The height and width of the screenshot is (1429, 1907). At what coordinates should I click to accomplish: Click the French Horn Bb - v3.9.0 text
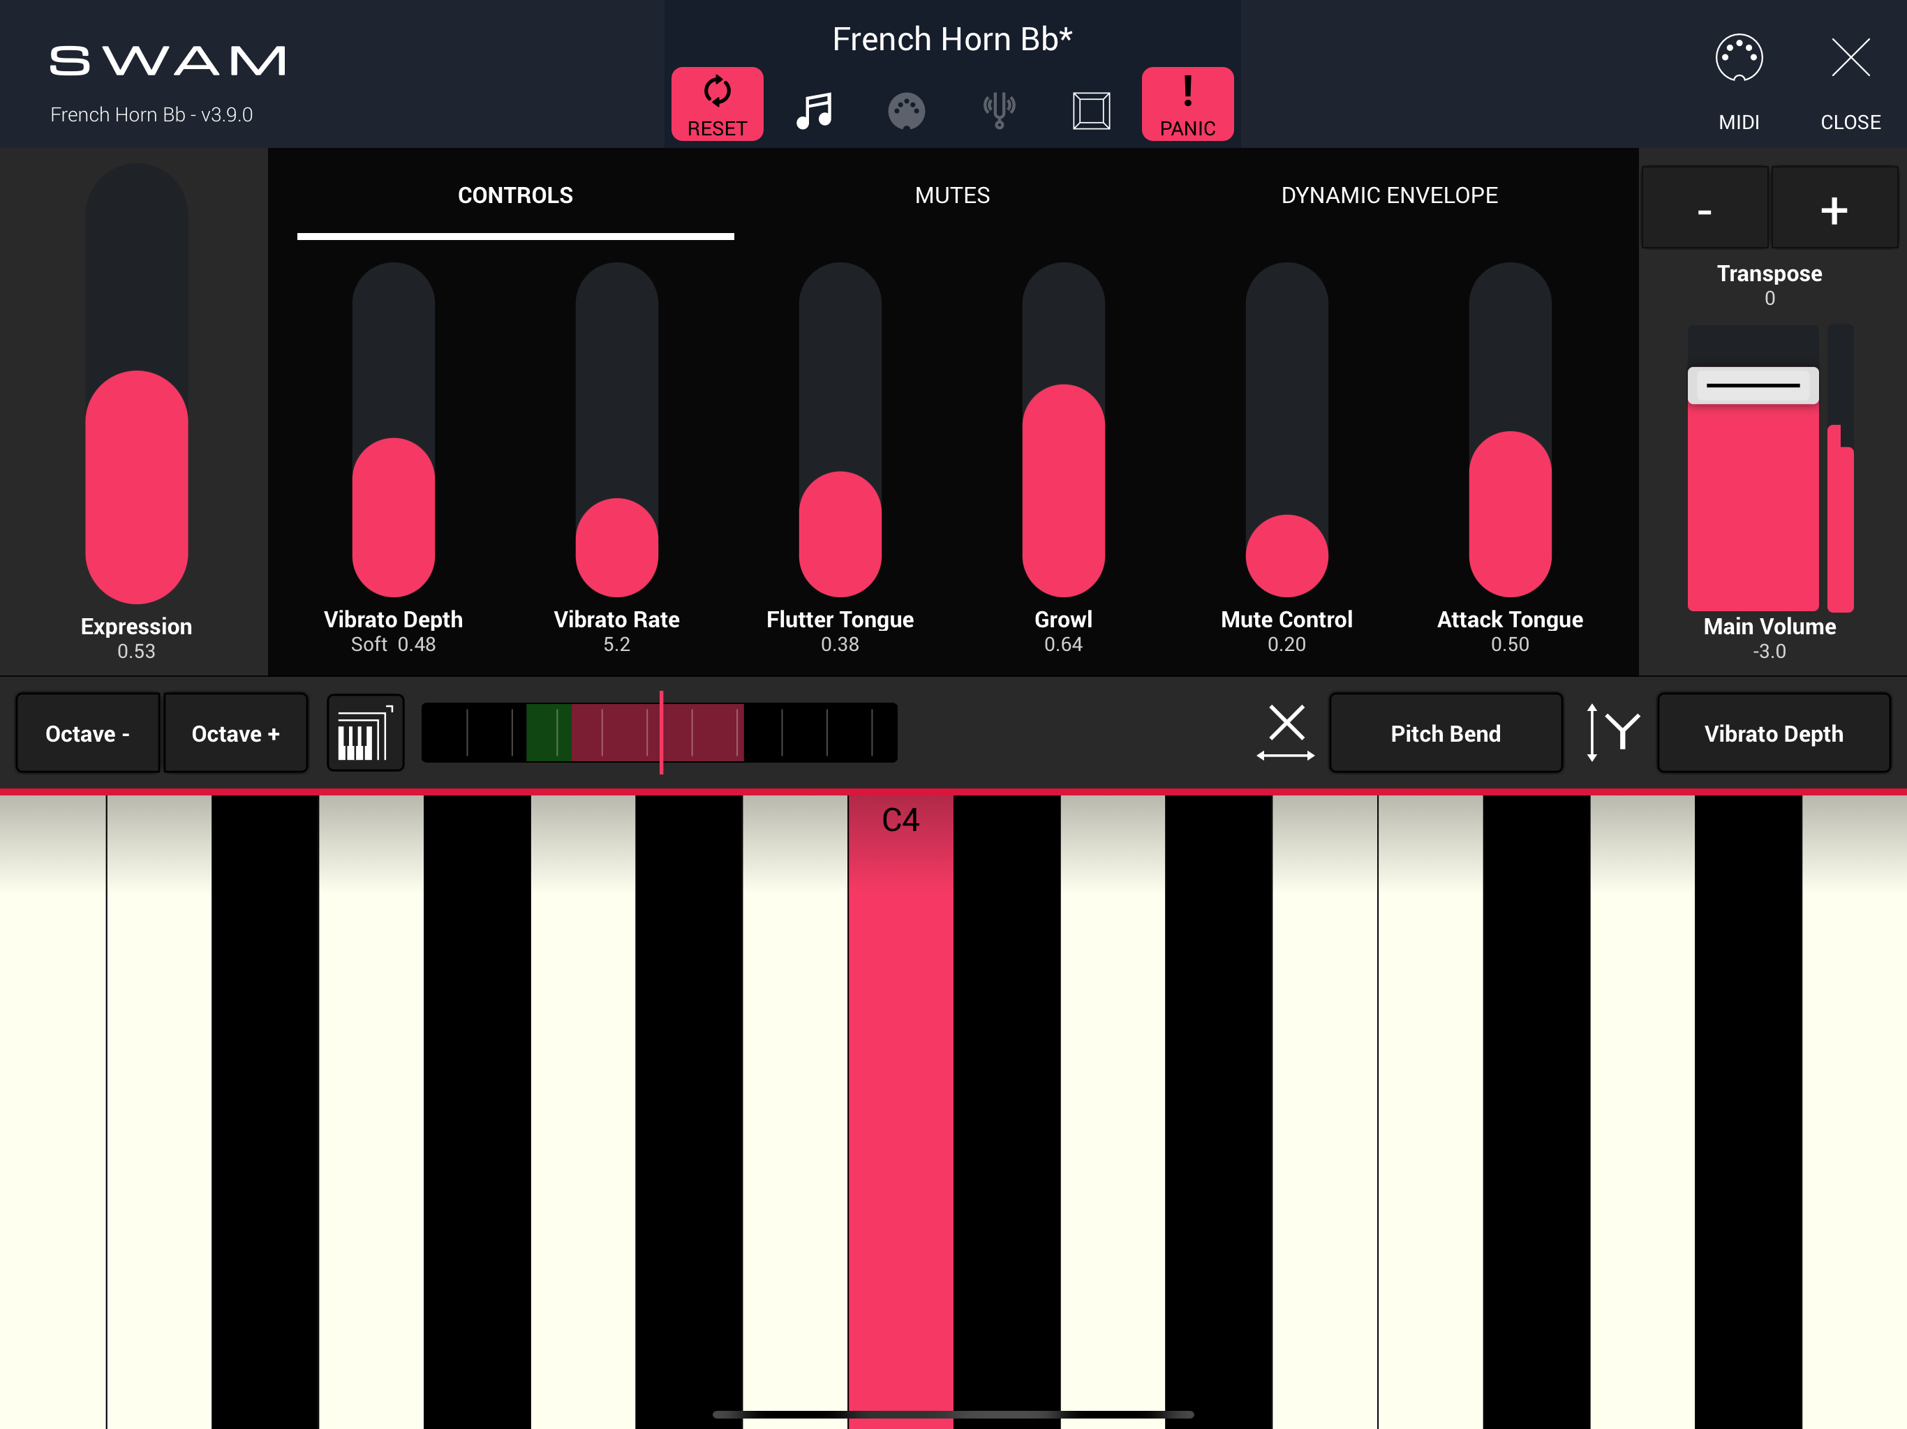pos(151,114)
